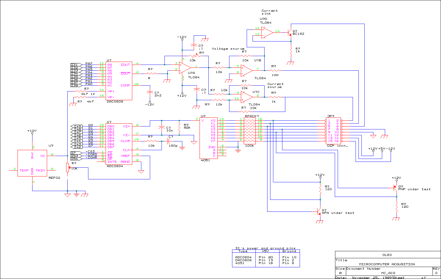441x279 pixels.
Task: Select the ADC0804 chip body
Action: pos(119,144)
